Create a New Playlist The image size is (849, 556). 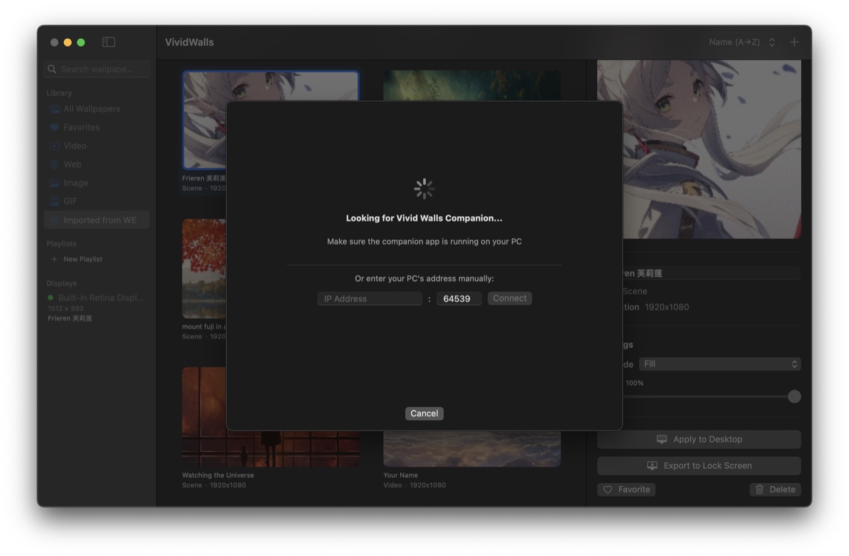point(77,259)
